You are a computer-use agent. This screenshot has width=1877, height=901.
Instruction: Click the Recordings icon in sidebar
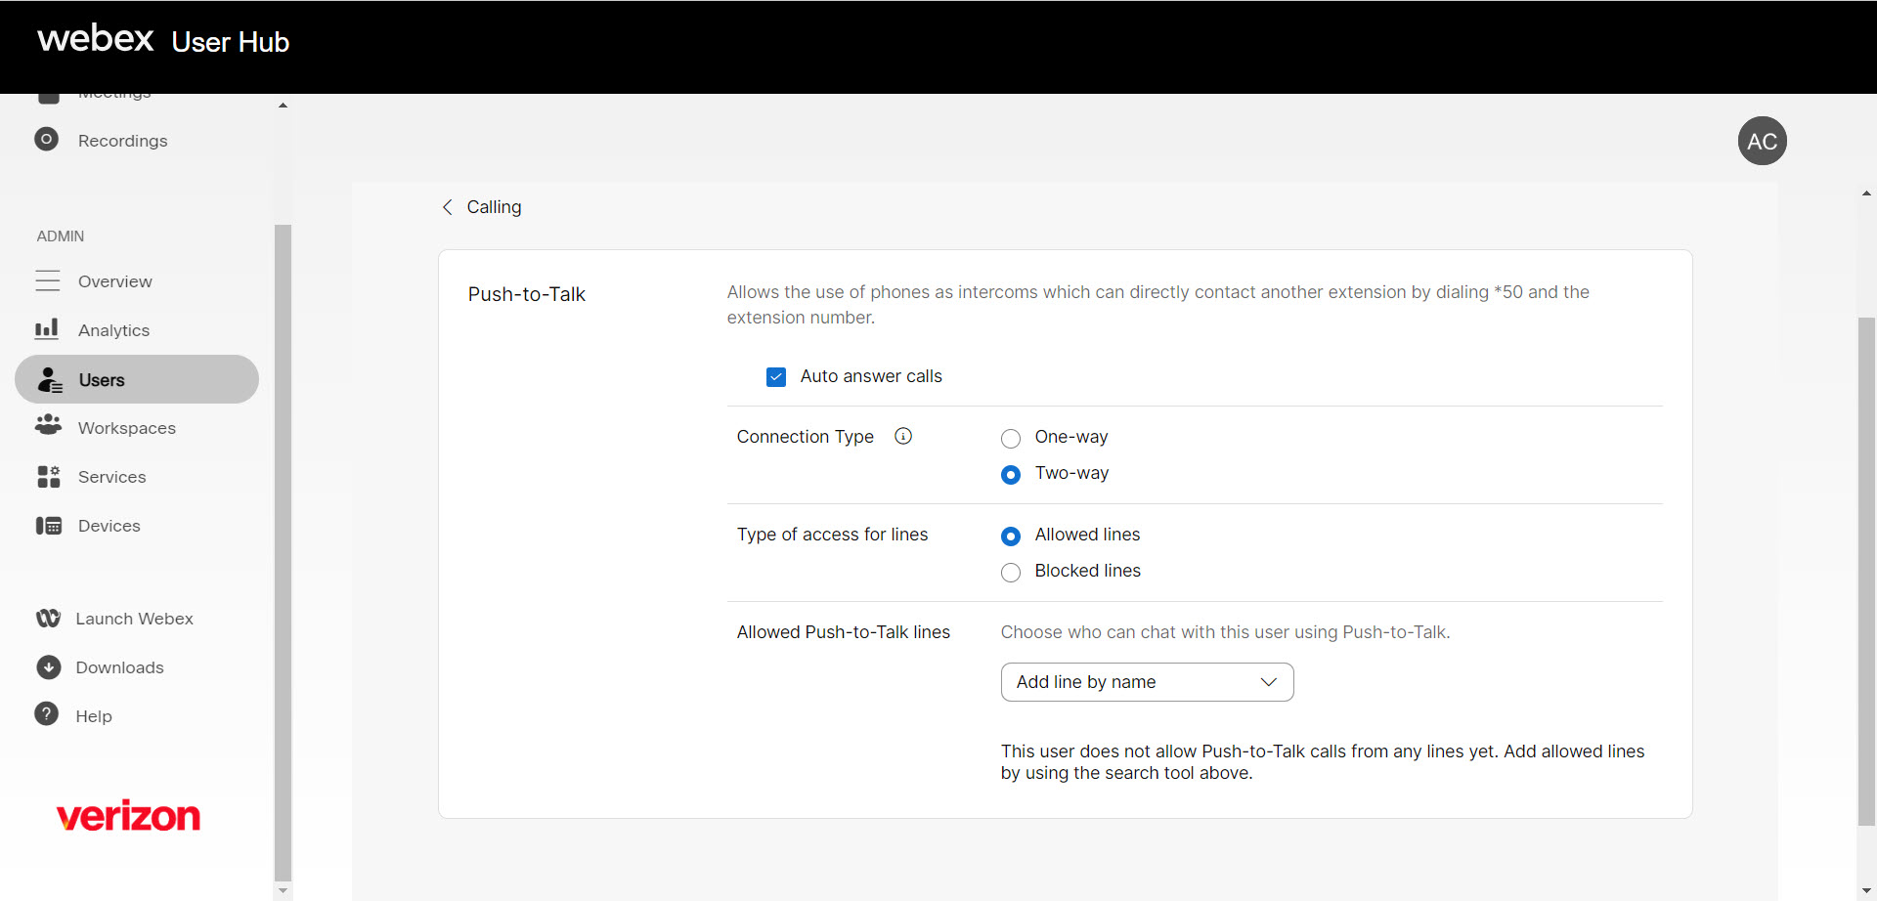click(46, 140)
